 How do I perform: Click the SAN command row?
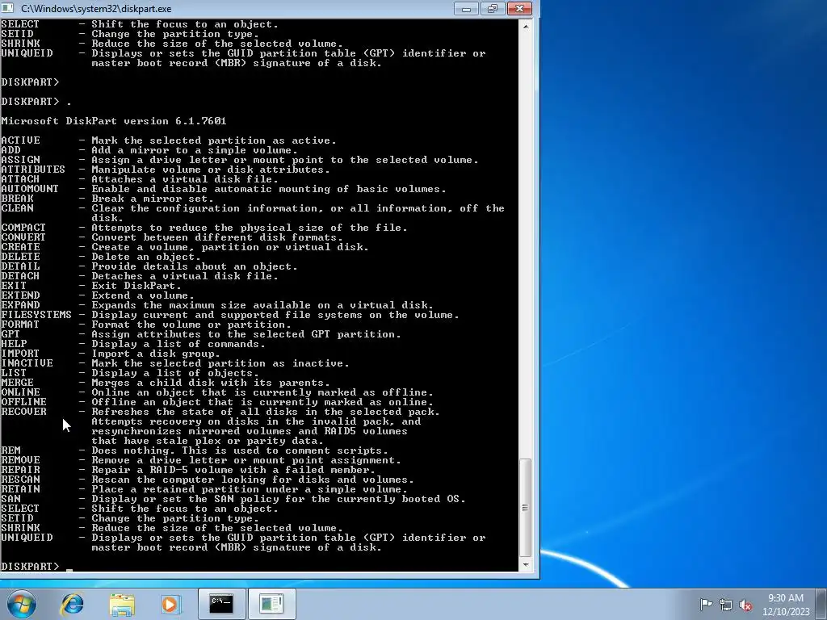pos(233,499)
